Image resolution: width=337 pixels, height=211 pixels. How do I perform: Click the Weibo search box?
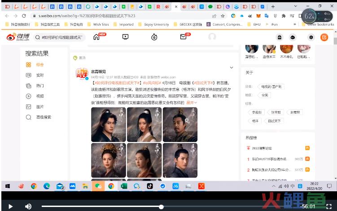pos(60,37)
